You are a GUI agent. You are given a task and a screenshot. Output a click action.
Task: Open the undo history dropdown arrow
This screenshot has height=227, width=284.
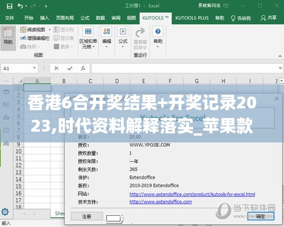tap(26, 6)
